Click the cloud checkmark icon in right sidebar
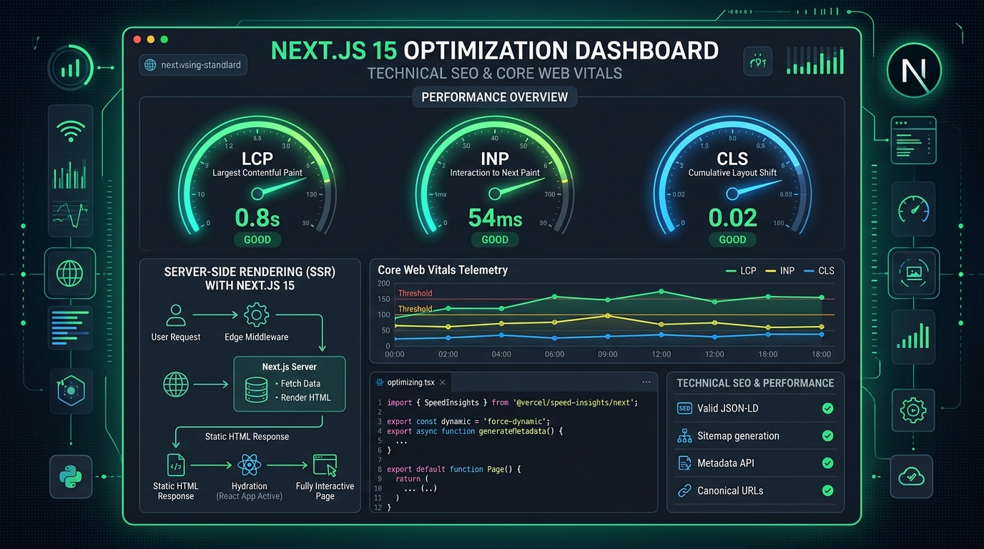 913,475
